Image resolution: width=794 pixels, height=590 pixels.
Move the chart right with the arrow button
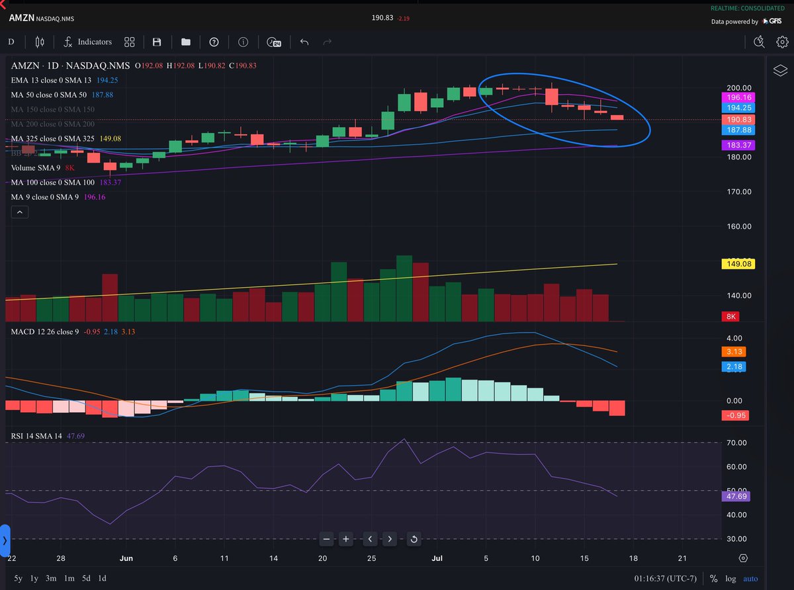390,539
